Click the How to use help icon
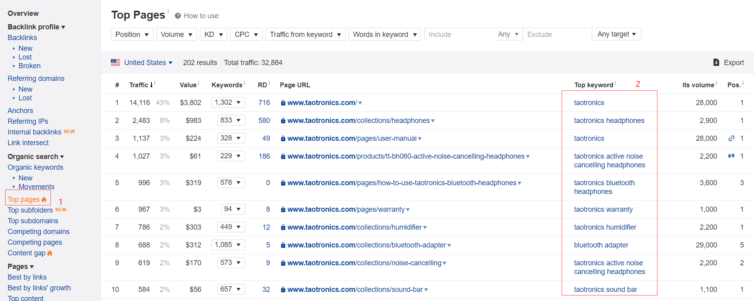The image size is (754, 301). 178,16
